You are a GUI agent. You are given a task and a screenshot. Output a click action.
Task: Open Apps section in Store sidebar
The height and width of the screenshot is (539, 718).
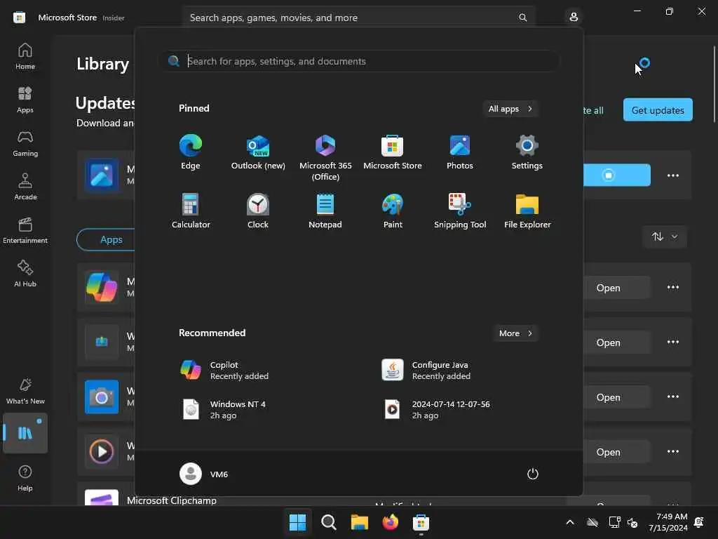click(x=25, y=100)
